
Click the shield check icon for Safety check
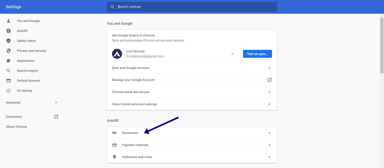9,41
